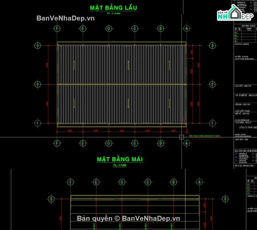Pick grid bubble B in the row just above the MẶT BẰNG MÁI title
Screen dimensions: 257x230
click(x=161, y=143)
